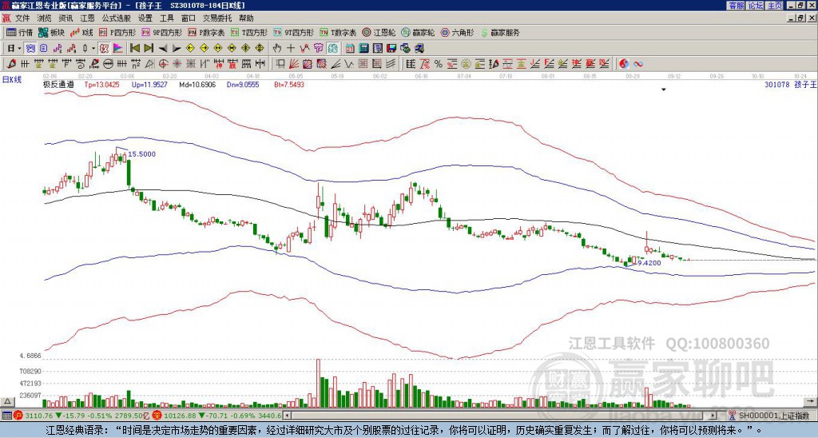818x438 pixels.
Task: Click the Md=10.6906 value
Action: (197, 84)
